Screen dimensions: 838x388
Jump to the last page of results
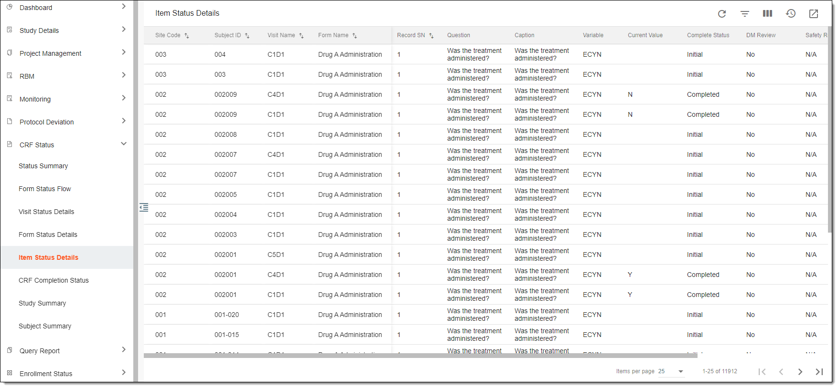tap(819, 372)
